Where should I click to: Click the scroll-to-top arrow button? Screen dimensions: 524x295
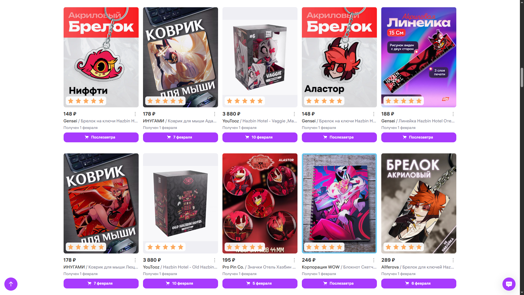click(x=11, y=284)
